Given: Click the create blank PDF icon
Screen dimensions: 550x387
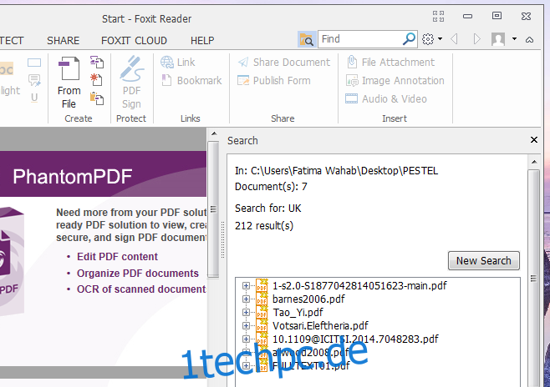Looking at the screenshot, I should [96, 80].
